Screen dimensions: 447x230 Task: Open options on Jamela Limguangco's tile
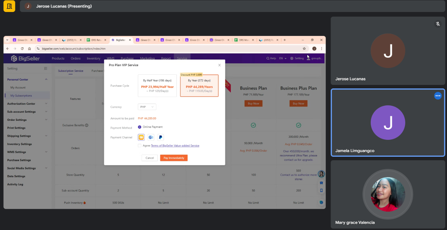pos(438,96)
